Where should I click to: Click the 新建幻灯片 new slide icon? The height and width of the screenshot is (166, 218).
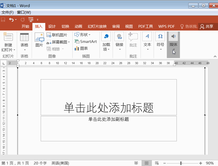point(8,37)
